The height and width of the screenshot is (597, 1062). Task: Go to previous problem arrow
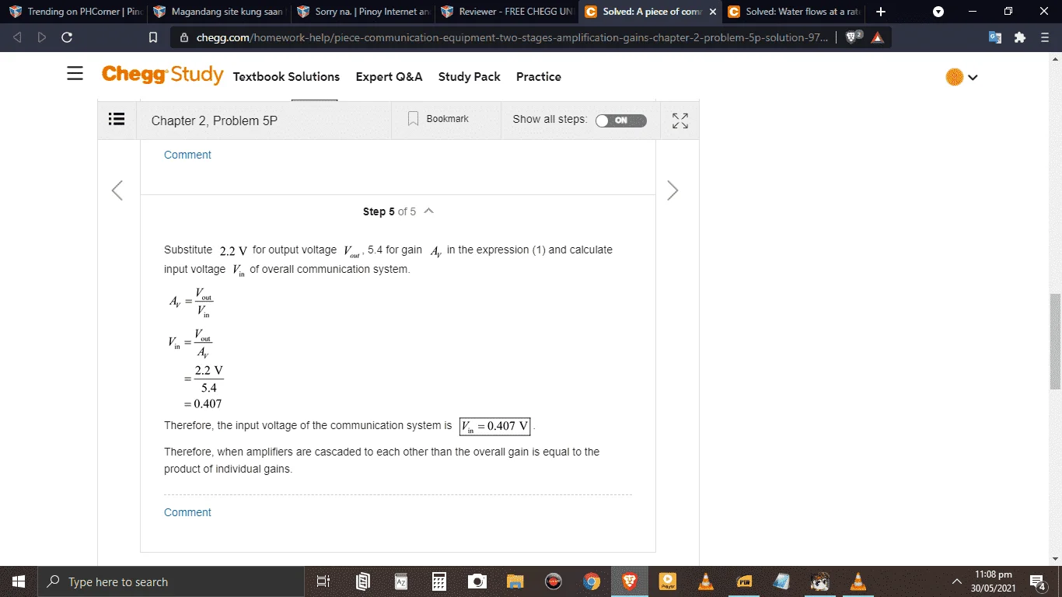[x=117, y=190]
